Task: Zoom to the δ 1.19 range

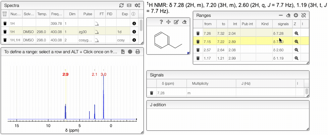Action: (296, 58)
